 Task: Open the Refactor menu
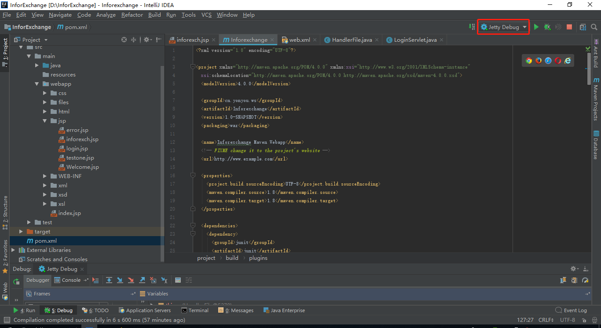coord(132,15)
